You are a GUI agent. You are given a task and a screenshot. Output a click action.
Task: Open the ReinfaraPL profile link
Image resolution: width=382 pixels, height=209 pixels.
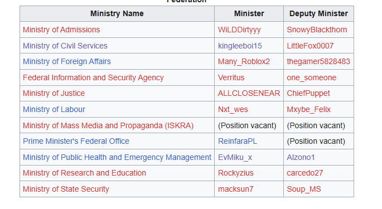coord(238,141)
